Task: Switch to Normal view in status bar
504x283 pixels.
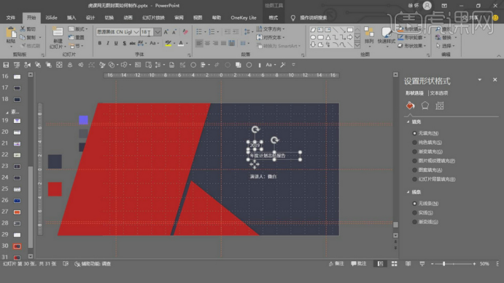Action: (x=380, y=264)
